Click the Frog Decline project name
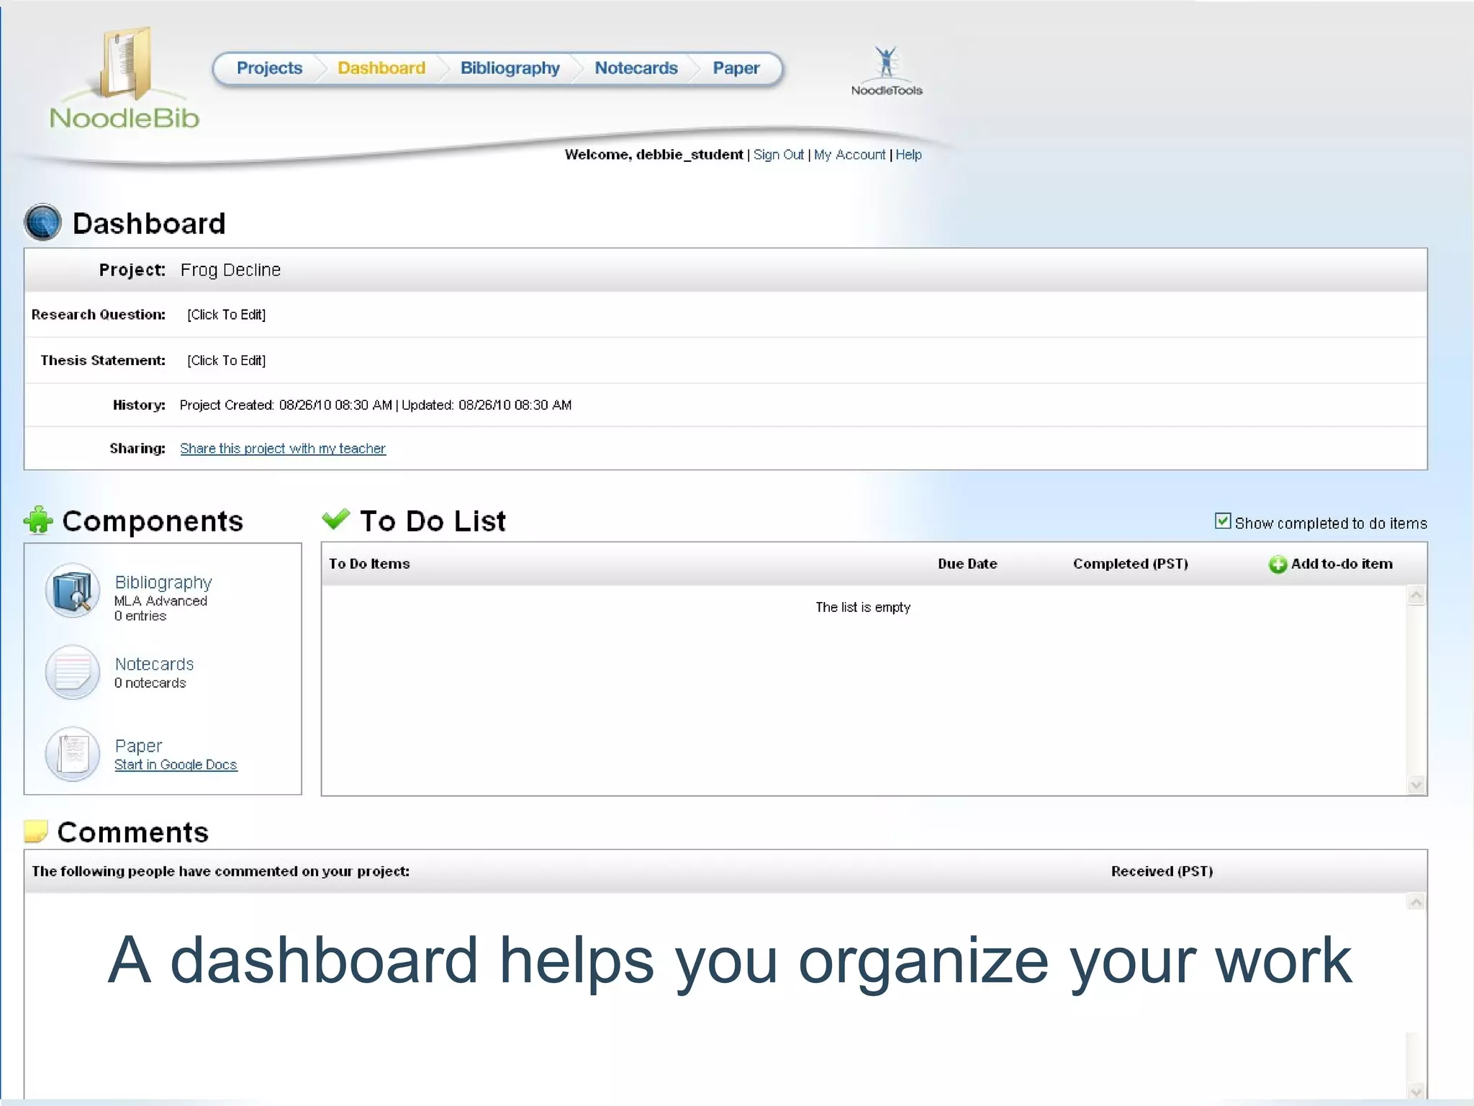 230,270
